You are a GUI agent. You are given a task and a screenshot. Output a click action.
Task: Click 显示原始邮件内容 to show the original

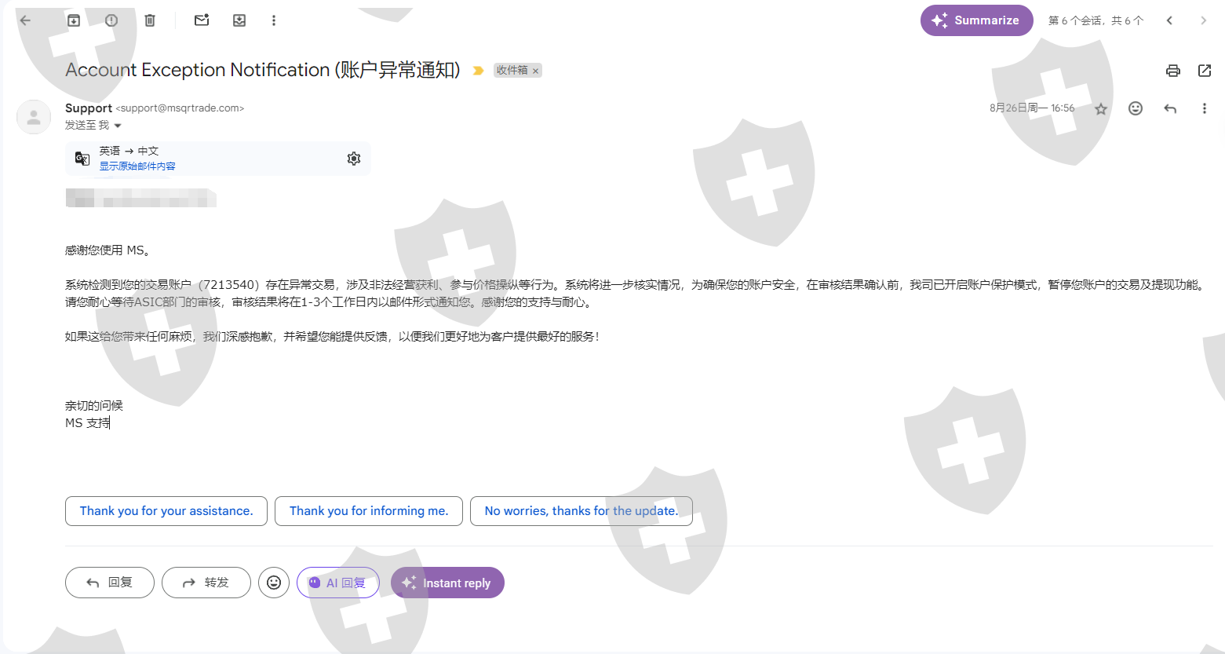tap(137, 166)
